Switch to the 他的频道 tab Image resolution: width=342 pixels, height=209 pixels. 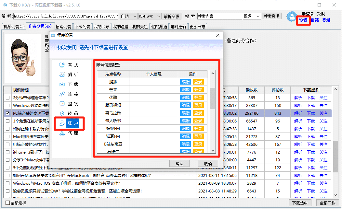click(x=159, y=27)
